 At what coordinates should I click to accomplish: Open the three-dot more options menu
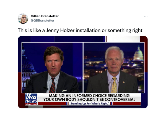[x=146, y=16]
